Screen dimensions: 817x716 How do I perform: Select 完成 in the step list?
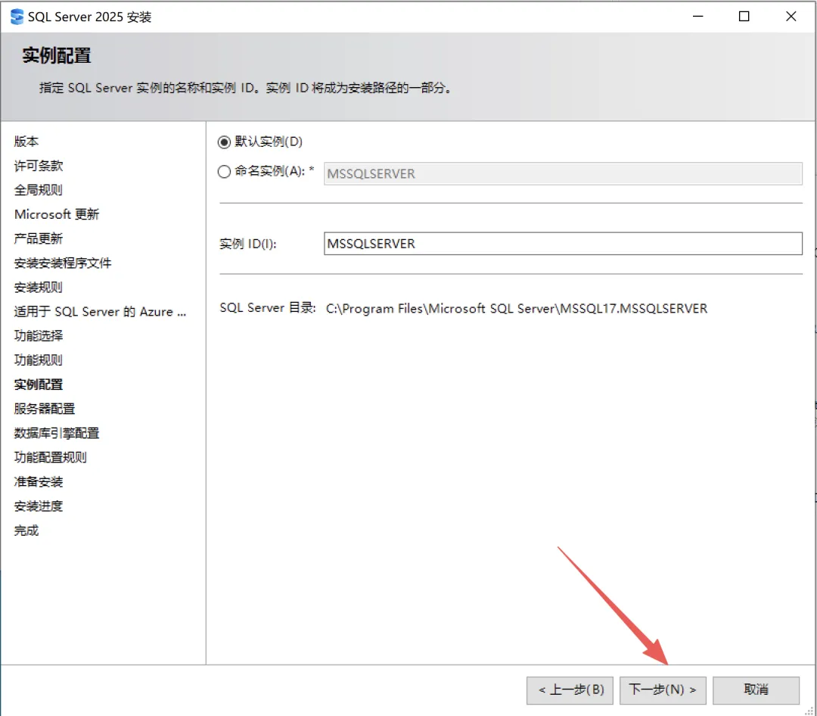pos(26,531)
